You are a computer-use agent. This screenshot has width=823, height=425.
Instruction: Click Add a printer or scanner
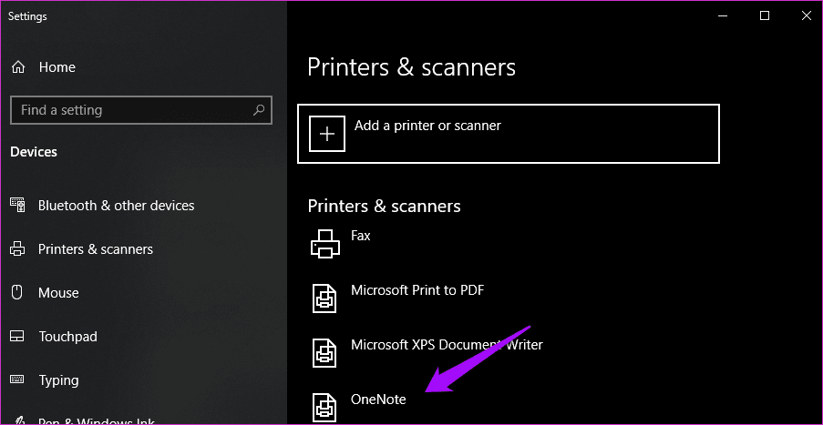(x=508, y=134)
